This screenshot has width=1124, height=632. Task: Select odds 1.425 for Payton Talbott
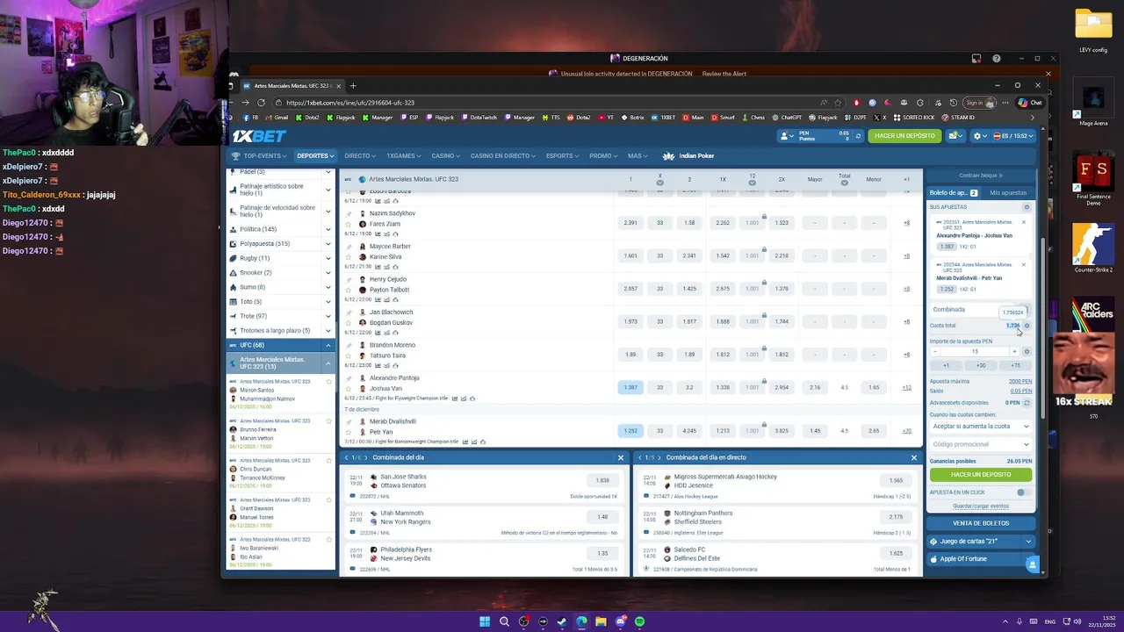coord(689,289)
